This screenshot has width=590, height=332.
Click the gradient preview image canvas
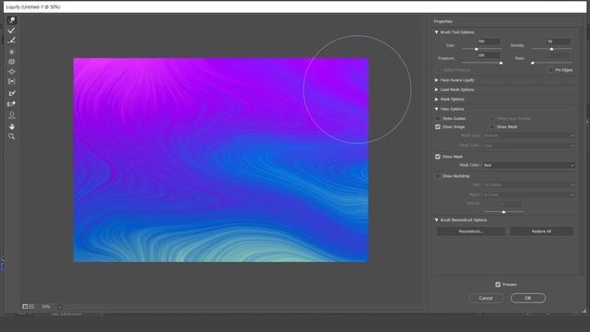click(221, 160)
